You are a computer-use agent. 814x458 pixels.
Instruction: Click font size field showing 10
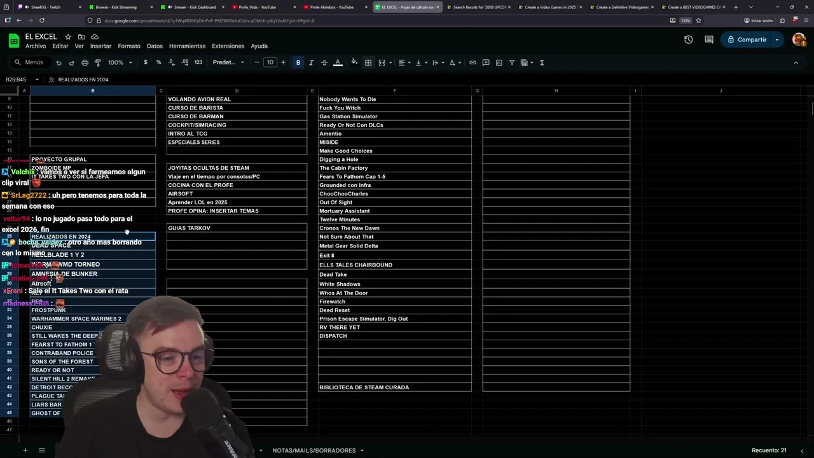pos(270,62)
